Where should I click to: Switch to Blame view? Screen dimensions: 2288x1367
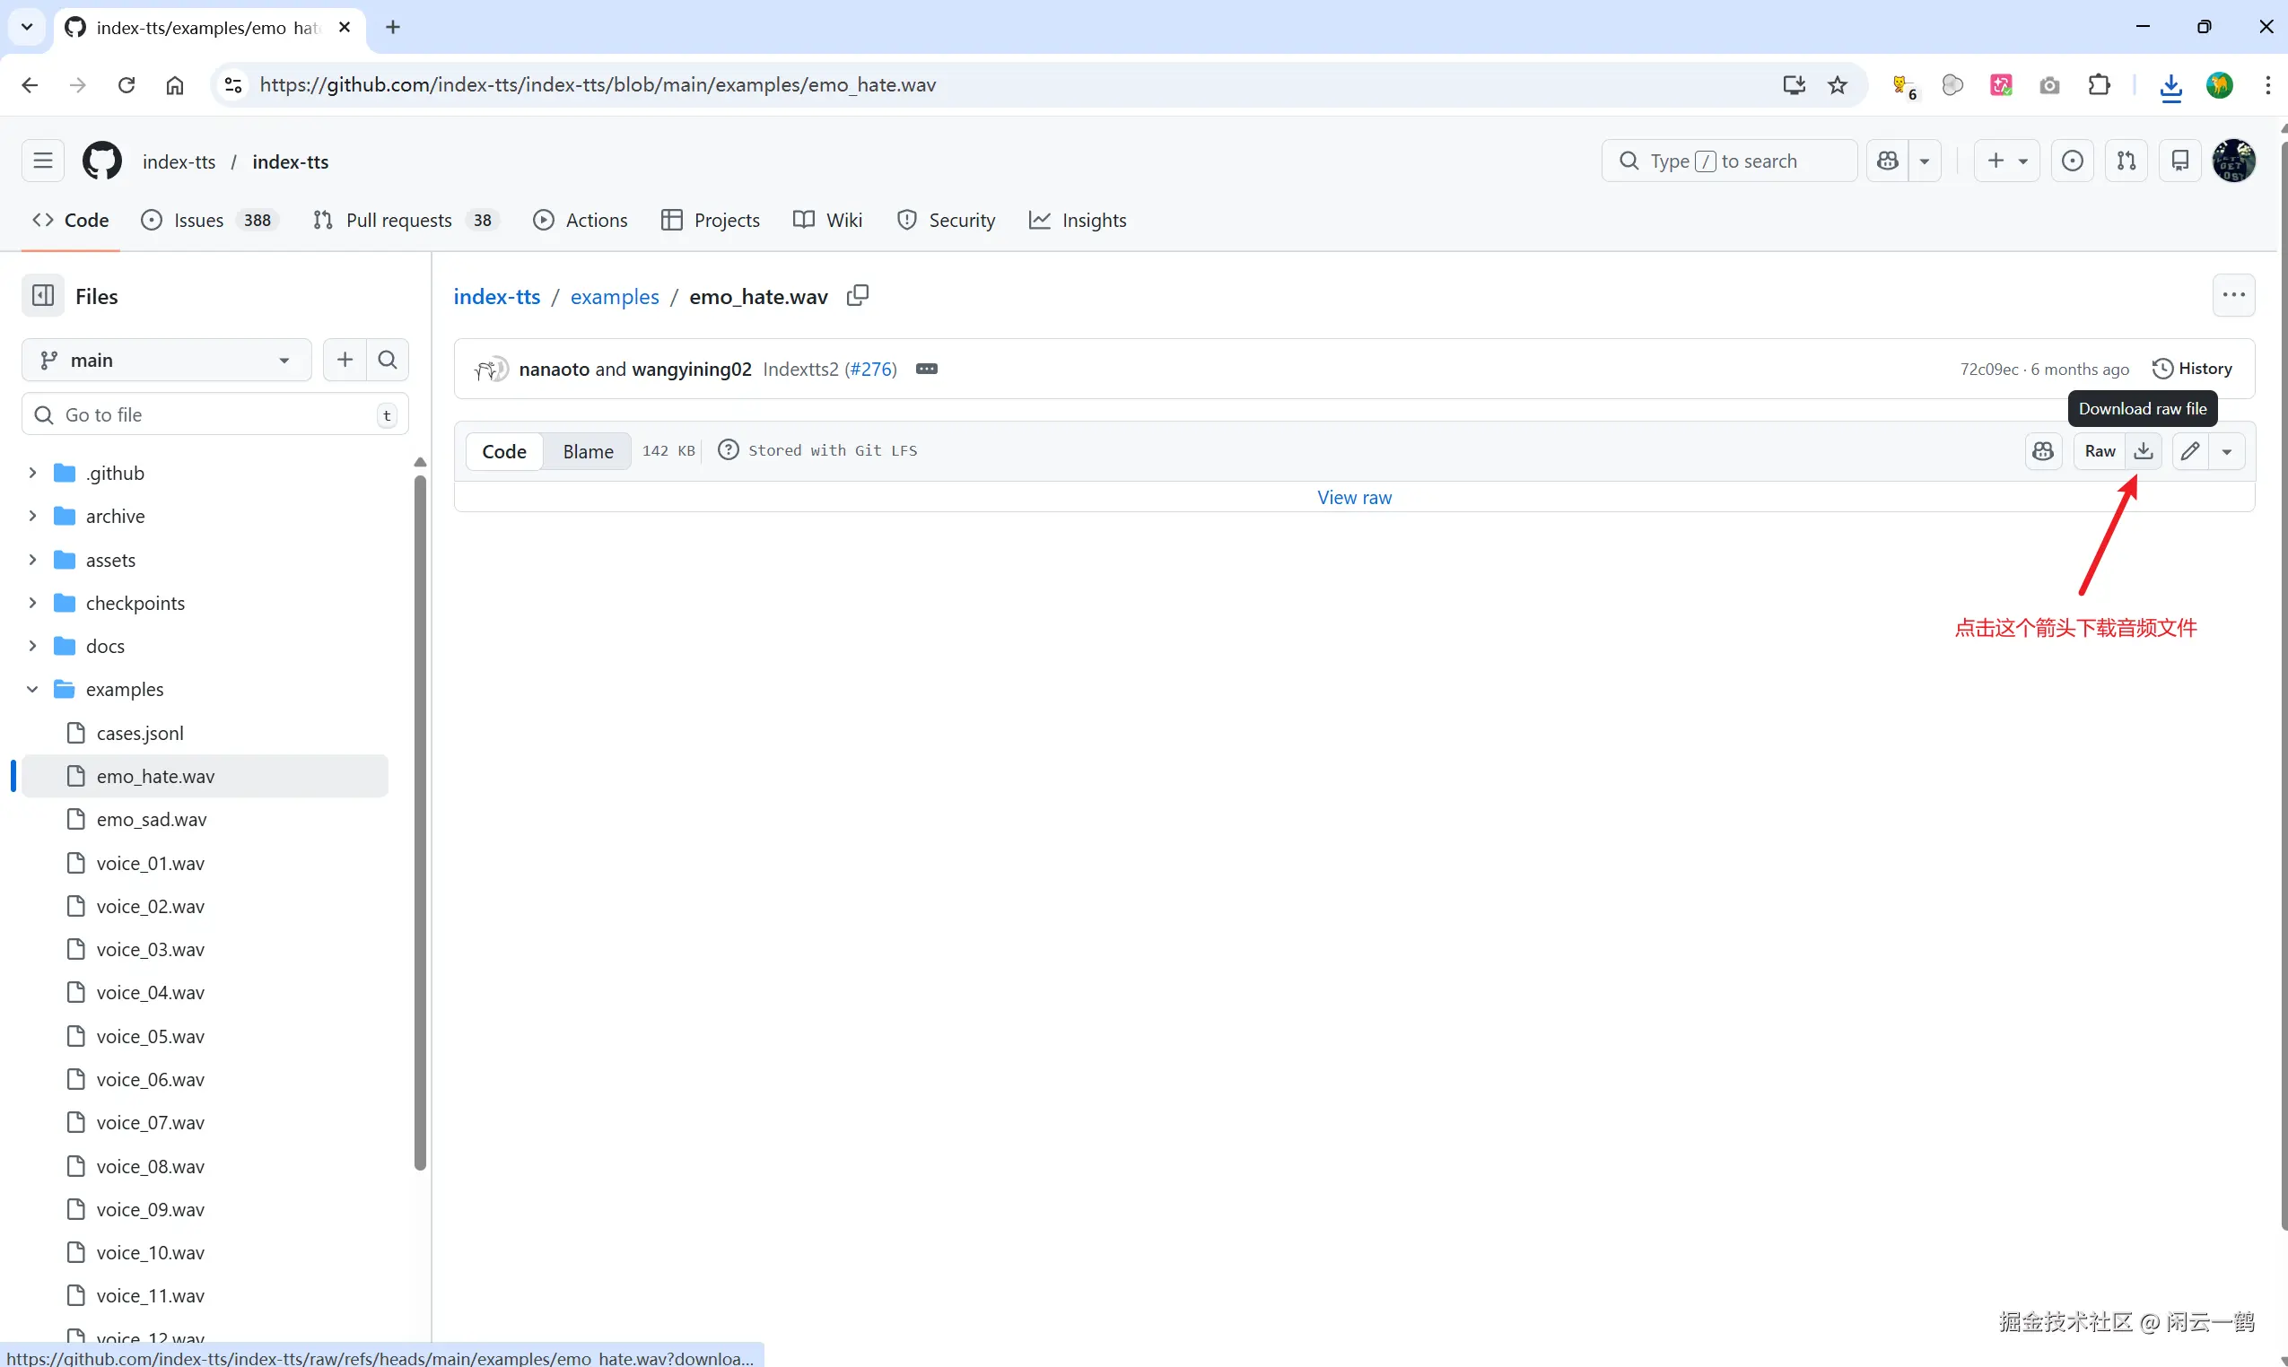[588, 451]
